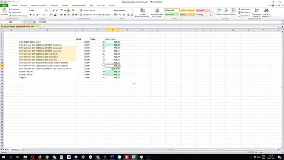
Task: Click the formula bar showing =C12/D12
Action: pos(159,22)
